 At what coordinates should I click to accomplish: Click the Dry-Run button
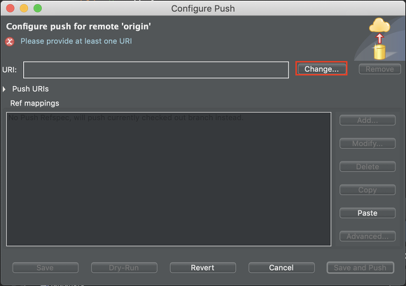tap(124, 268)
